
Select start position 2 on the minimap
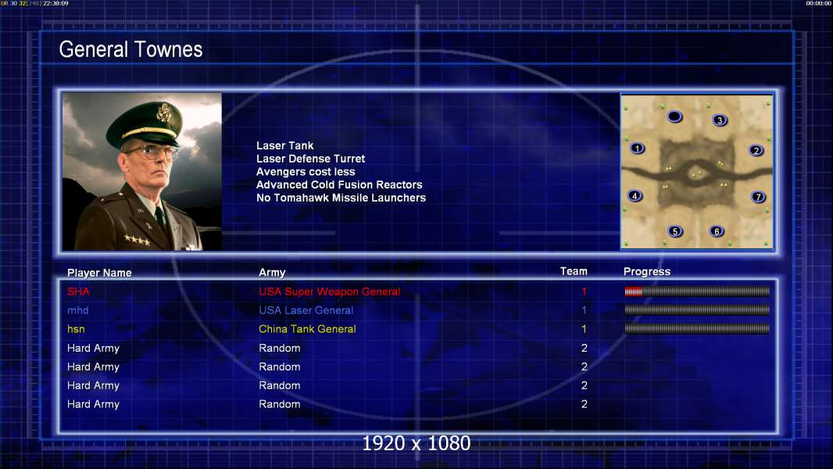[756, 150]
